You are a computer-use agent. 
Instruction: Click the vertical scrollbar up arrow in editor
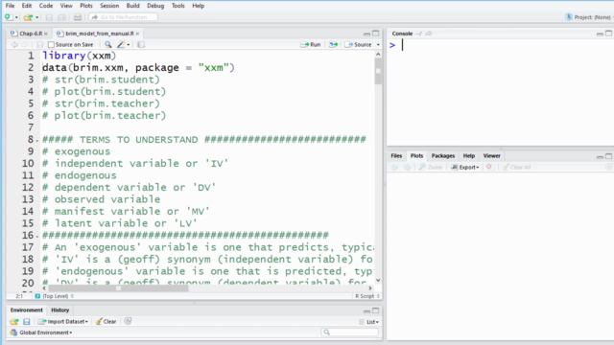[378, 55]
